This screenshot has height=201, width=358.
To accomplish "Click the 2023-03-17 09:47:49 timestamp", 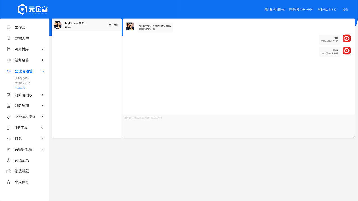I will [x=147, y=29].
